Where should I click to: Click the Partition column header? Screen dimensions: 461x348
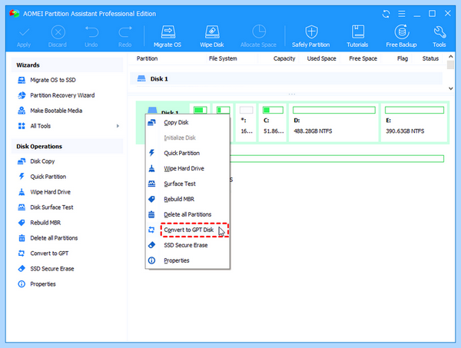coord(147,58)
